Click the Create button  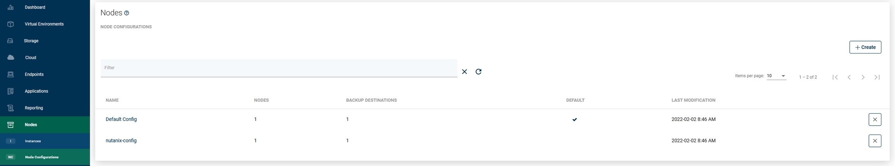click(865, 47)
